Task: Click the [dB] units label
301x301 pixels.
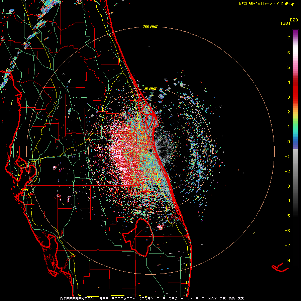Action: click(x=285, y=23)
